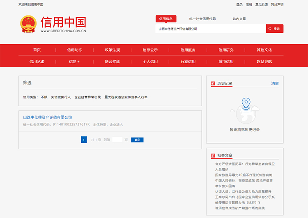This screenshot has height=218, width=308.
Task: Open 山西中仕德资产评估有限公司 result link
Action: point(47,117)
